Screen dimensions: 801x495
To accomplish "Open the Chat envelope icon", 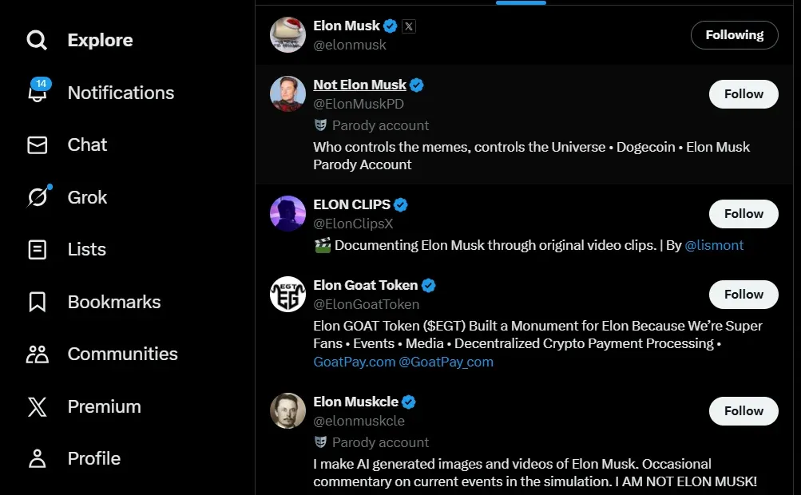I will 37,145.
